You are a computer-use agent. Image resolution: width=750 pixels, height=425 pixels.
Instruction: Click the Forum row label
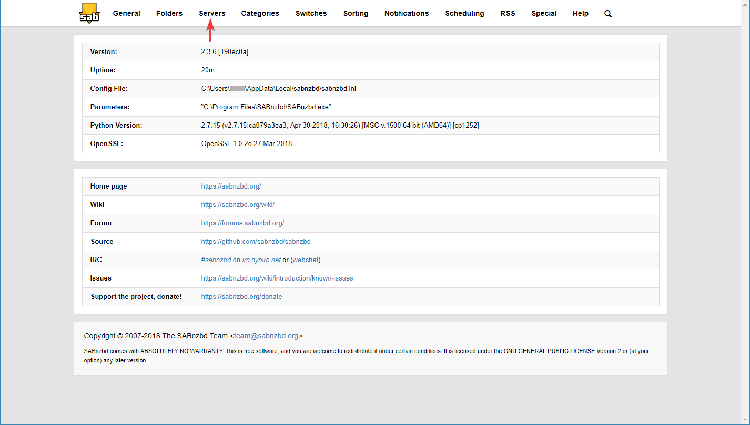click(x=101, y=223)
